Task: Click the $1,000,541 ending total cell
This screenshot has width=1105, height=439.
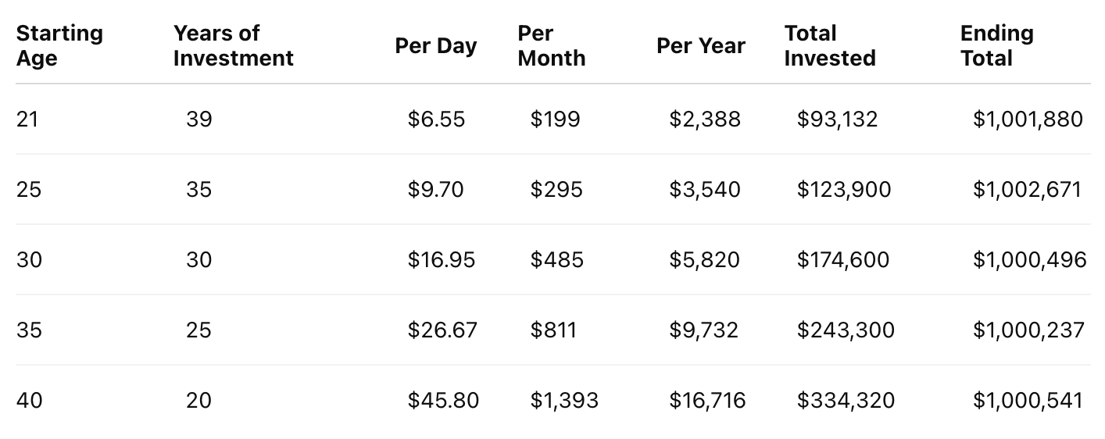Action: (1028, 400)
